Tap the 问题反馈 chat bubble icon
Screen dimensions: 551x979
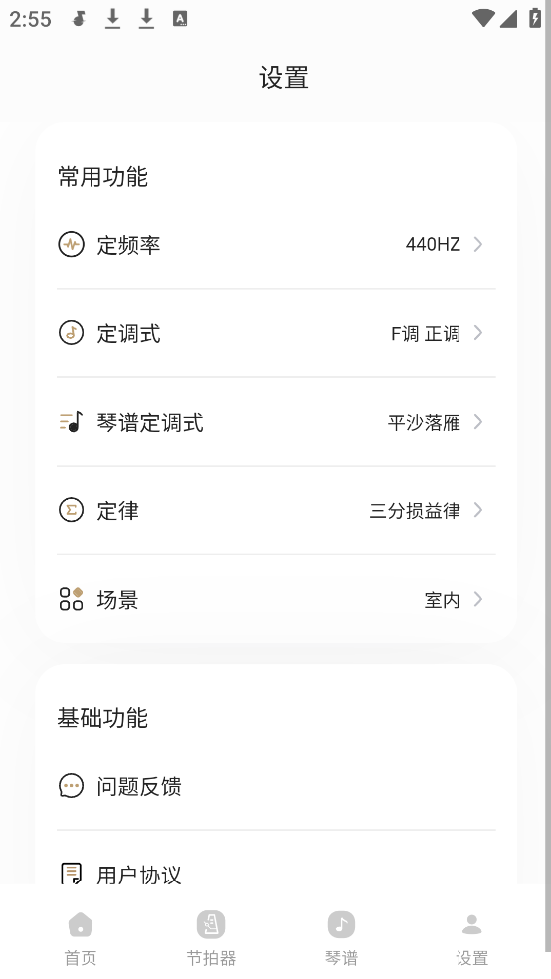[x=72, y=786]
